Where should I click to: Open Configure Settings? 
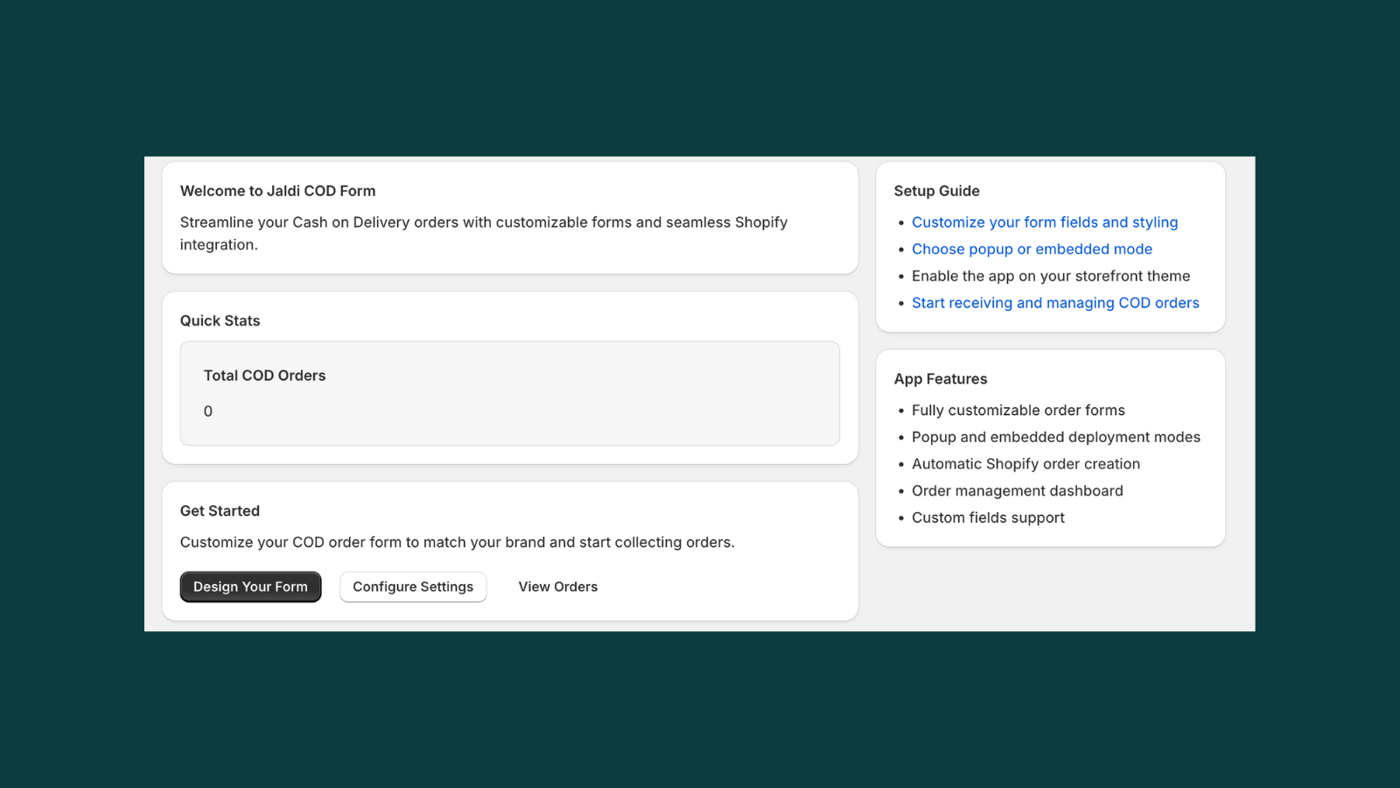(x=413, y=587)
